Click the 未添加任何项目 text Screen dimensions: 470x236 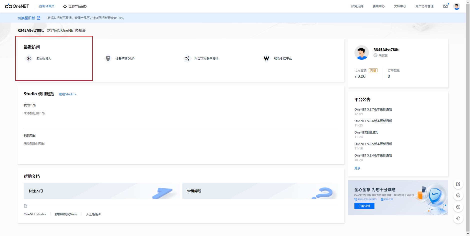point(34,143)
